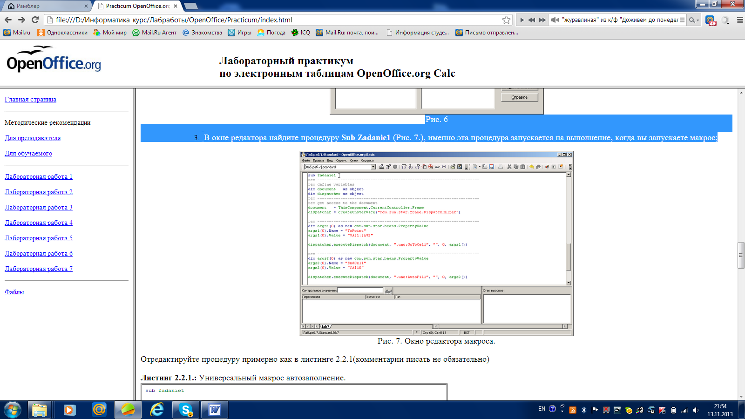The image size is (745, 419).
Task: Open the Информация студе... bookmark
Action: (x=418, y=33)
